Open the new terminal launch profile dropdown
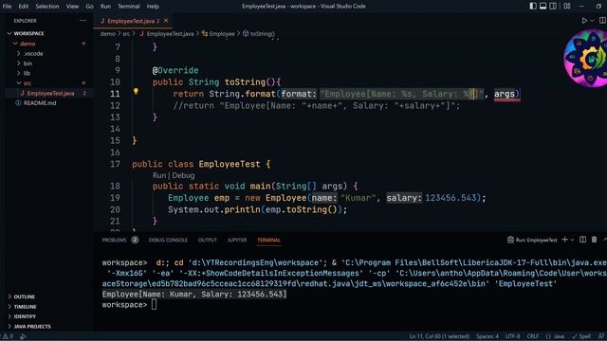 point(572,240)
